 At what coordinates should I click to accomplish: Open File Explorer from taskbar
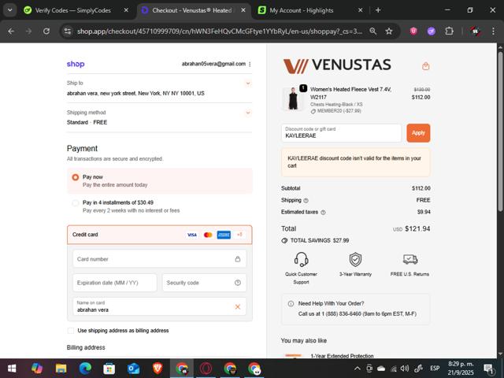point(61,369)
